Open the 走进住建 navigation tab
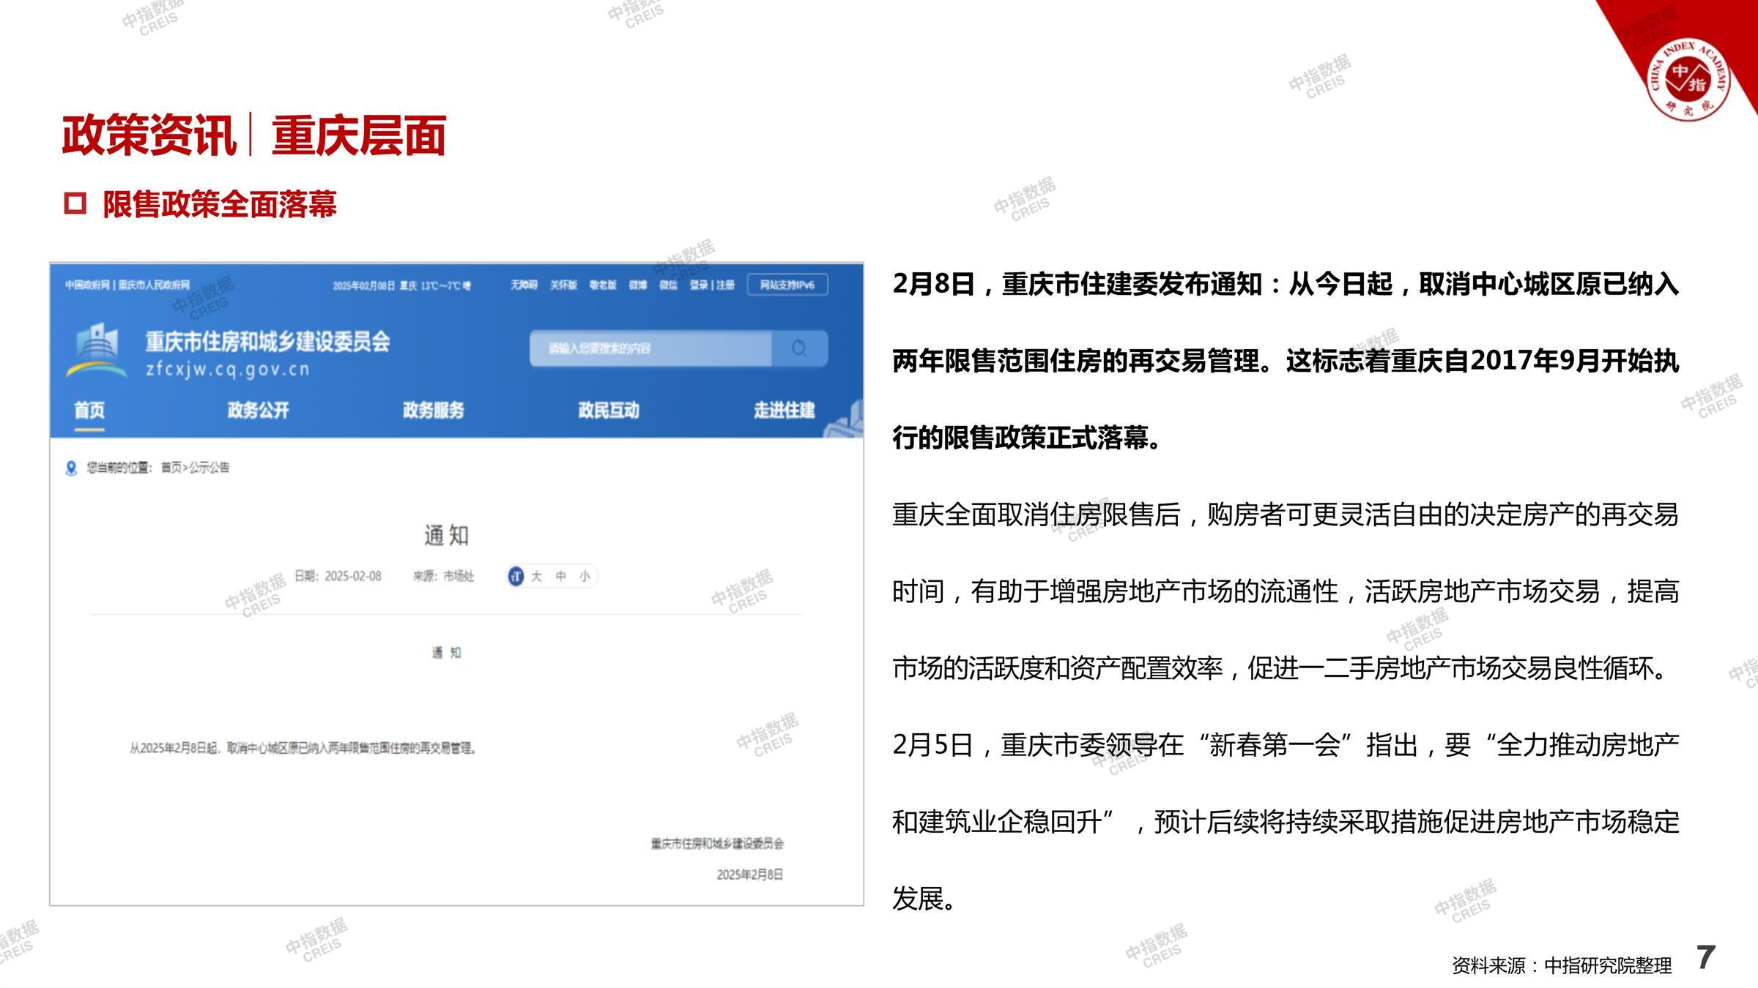The width and height of the screenshot is (1758, 988). (784, 410)
